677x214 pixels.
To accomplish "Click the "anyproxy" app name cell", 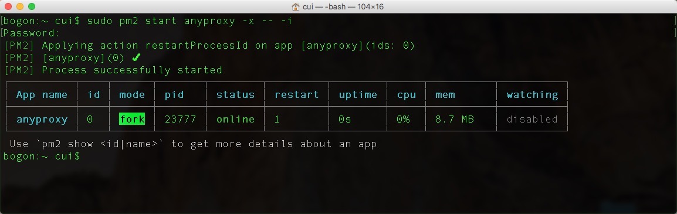I will (x=42, y=120).
